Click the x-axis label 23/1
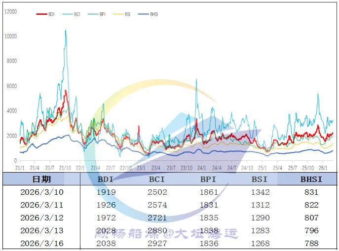 click(141, 168)
